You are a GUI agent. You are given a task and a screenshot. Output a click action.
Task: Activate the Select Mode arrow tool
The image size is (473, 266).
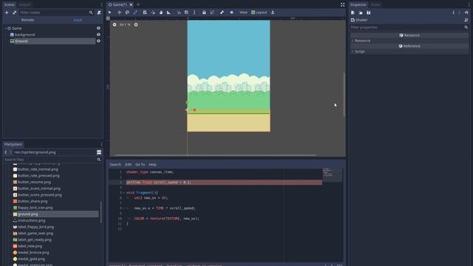(110, 13)
